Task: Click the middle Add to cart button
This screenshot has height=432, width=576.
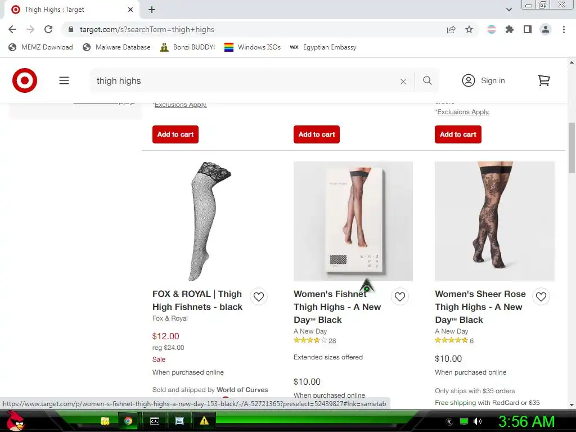Action: 316,134
